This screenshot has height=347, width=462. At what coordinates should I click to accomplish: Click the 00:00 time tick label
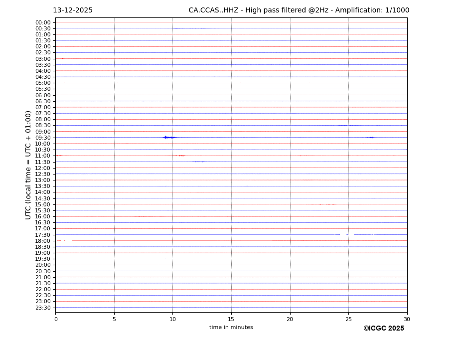[x=43, y=22]
